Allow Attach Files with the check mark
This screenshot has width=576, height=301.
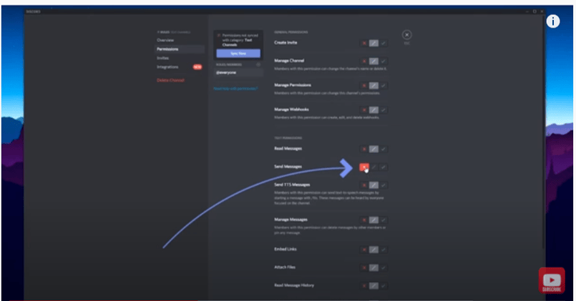coord(383,267)
